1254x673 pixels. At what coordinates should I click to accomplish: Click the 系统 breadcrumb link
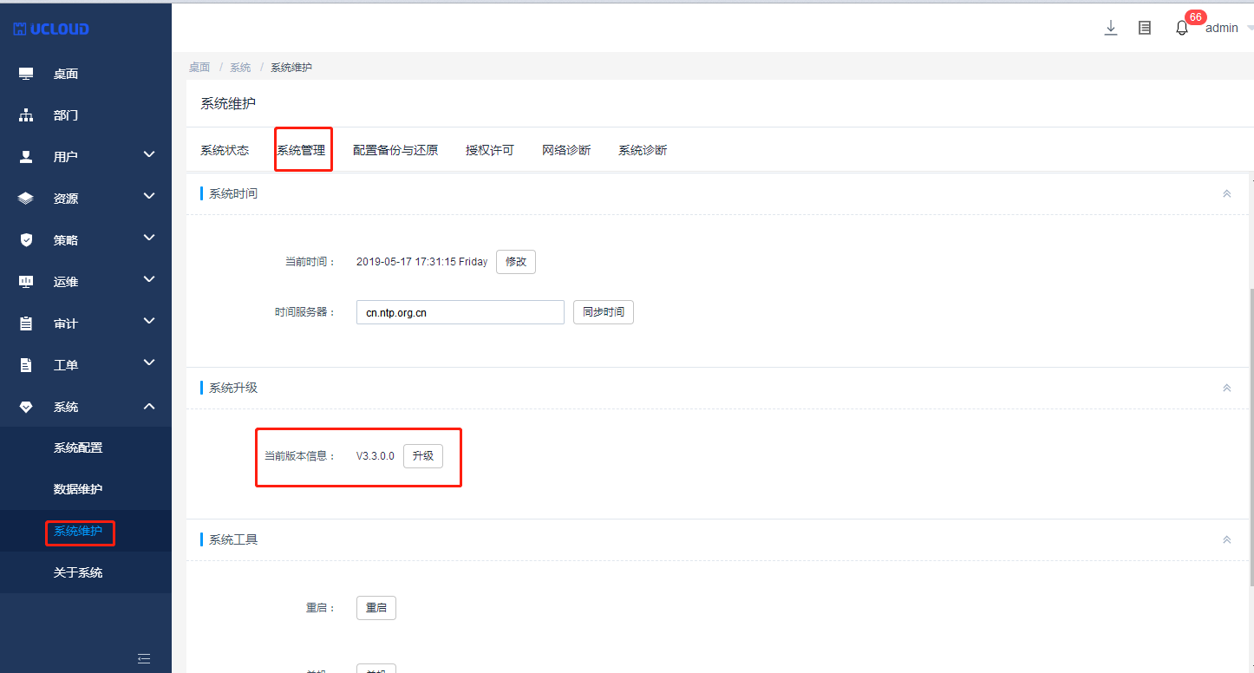240,68
